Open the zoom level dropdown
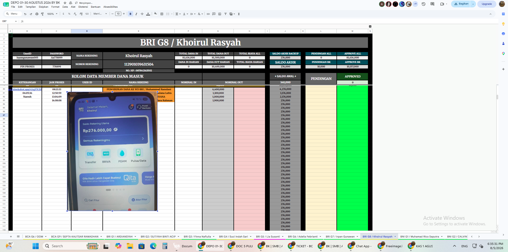This screenshot has width=508, height=252. click(x=52, y=14)
